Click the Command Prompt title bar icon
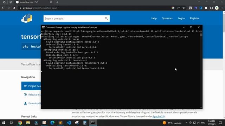This screenshot has width=225, height=126. (x=43, y=27)
